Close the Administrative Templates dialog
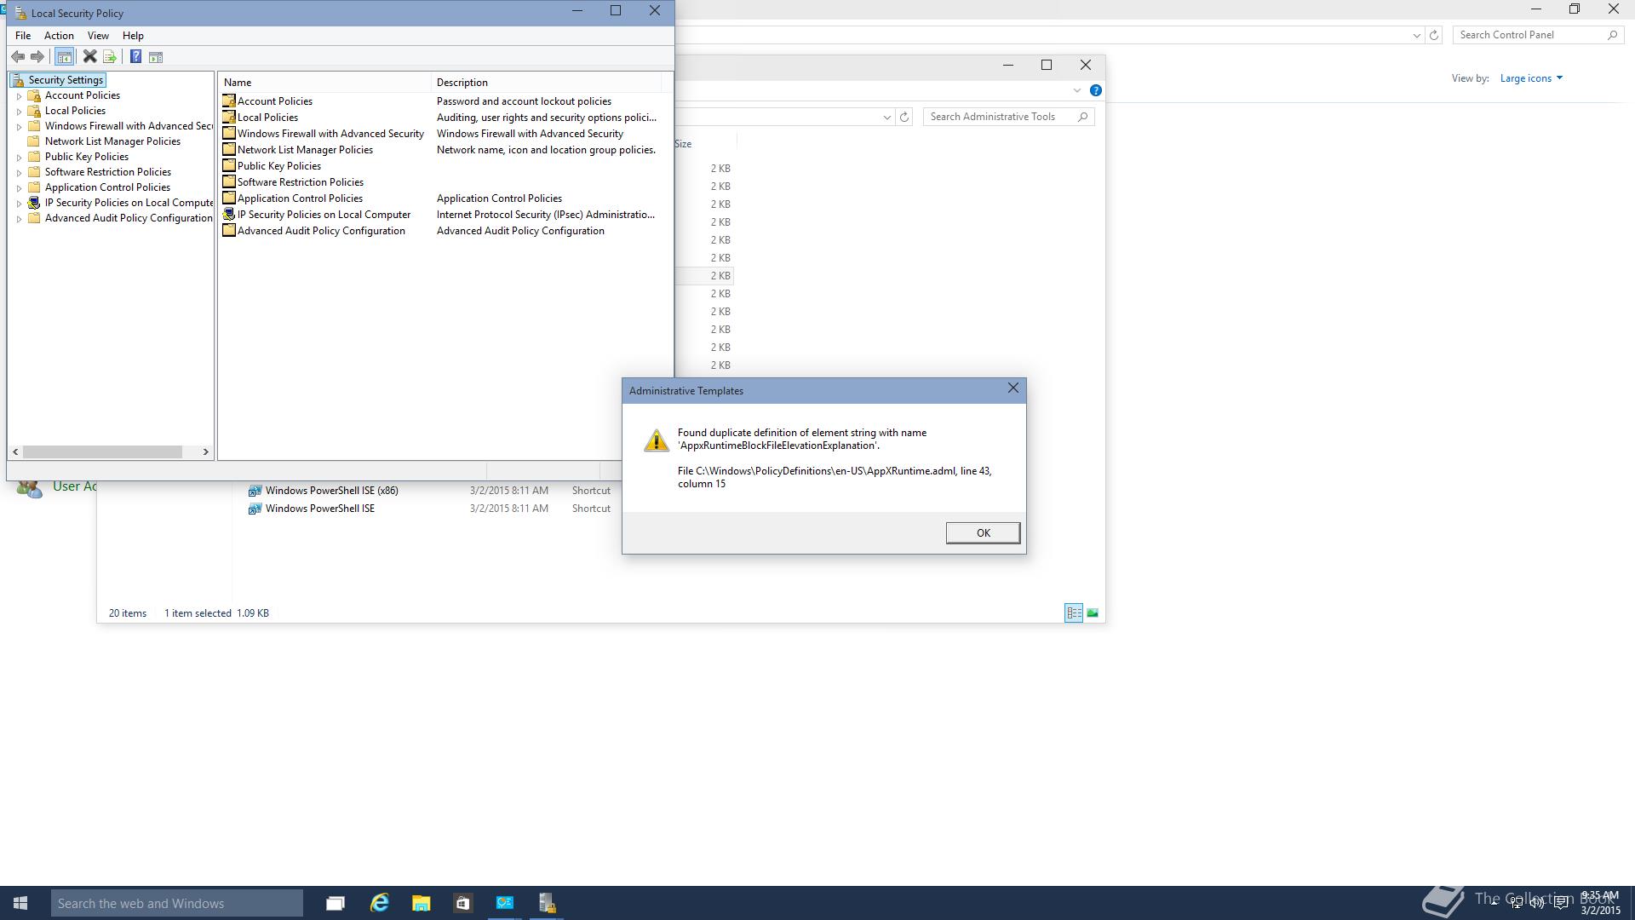The height and width of the screenshot is (920, 1635). (1013, 388)
